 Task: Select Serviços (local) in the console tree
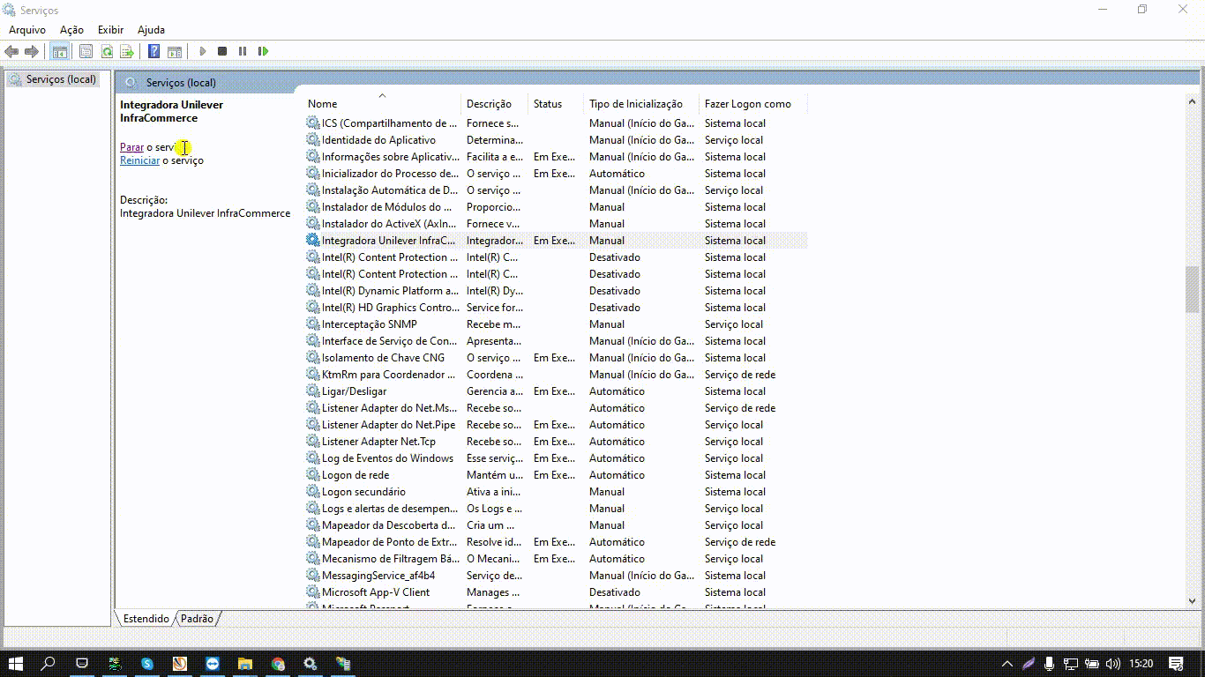pyautogui.click(x=52, y=79)
